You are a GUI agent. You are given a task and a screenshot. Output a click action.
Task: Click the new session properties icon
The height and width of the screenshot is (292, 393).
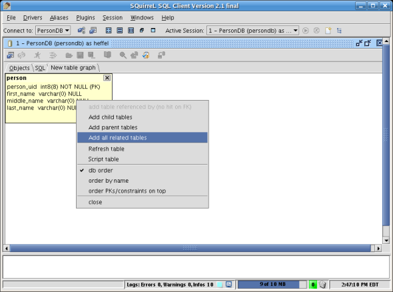(93, 31)
